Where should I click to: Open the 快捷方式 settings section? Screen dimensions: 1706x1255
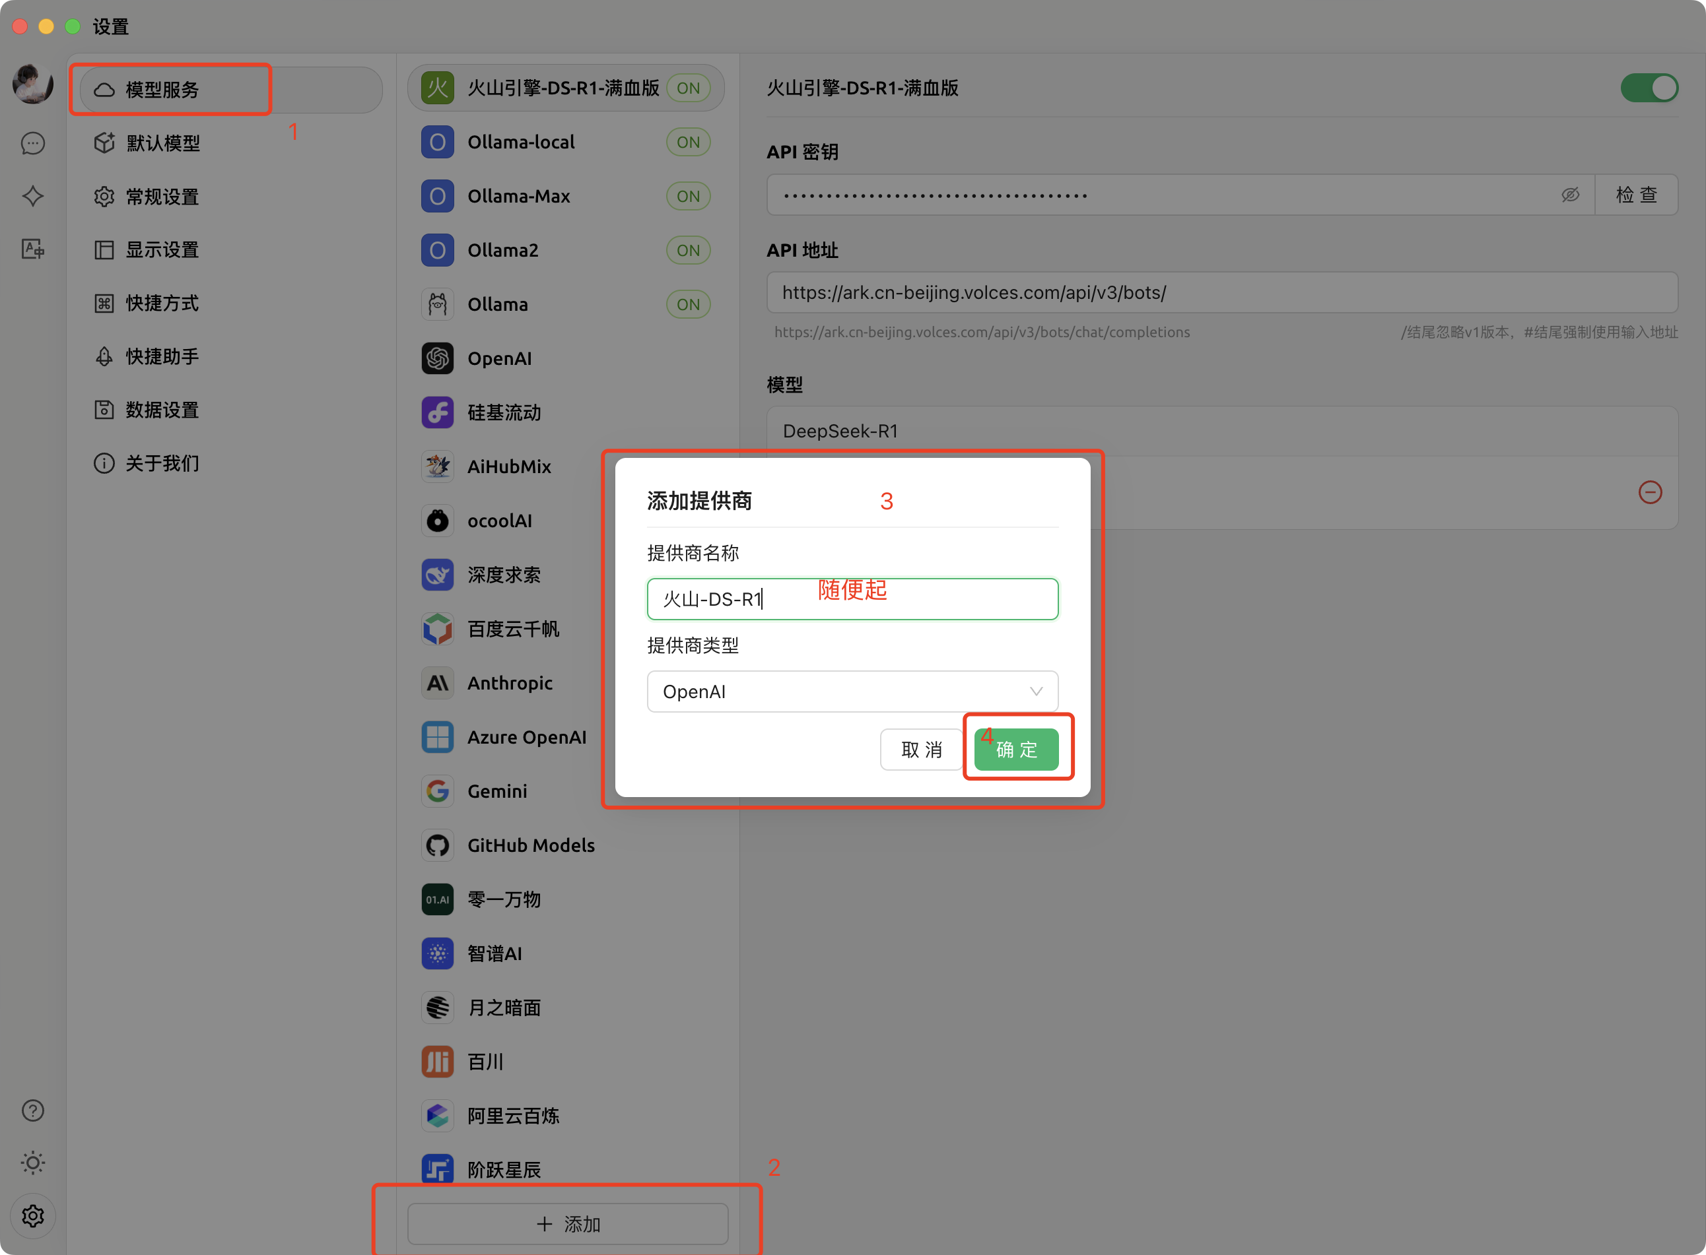[x=231, y=303]
